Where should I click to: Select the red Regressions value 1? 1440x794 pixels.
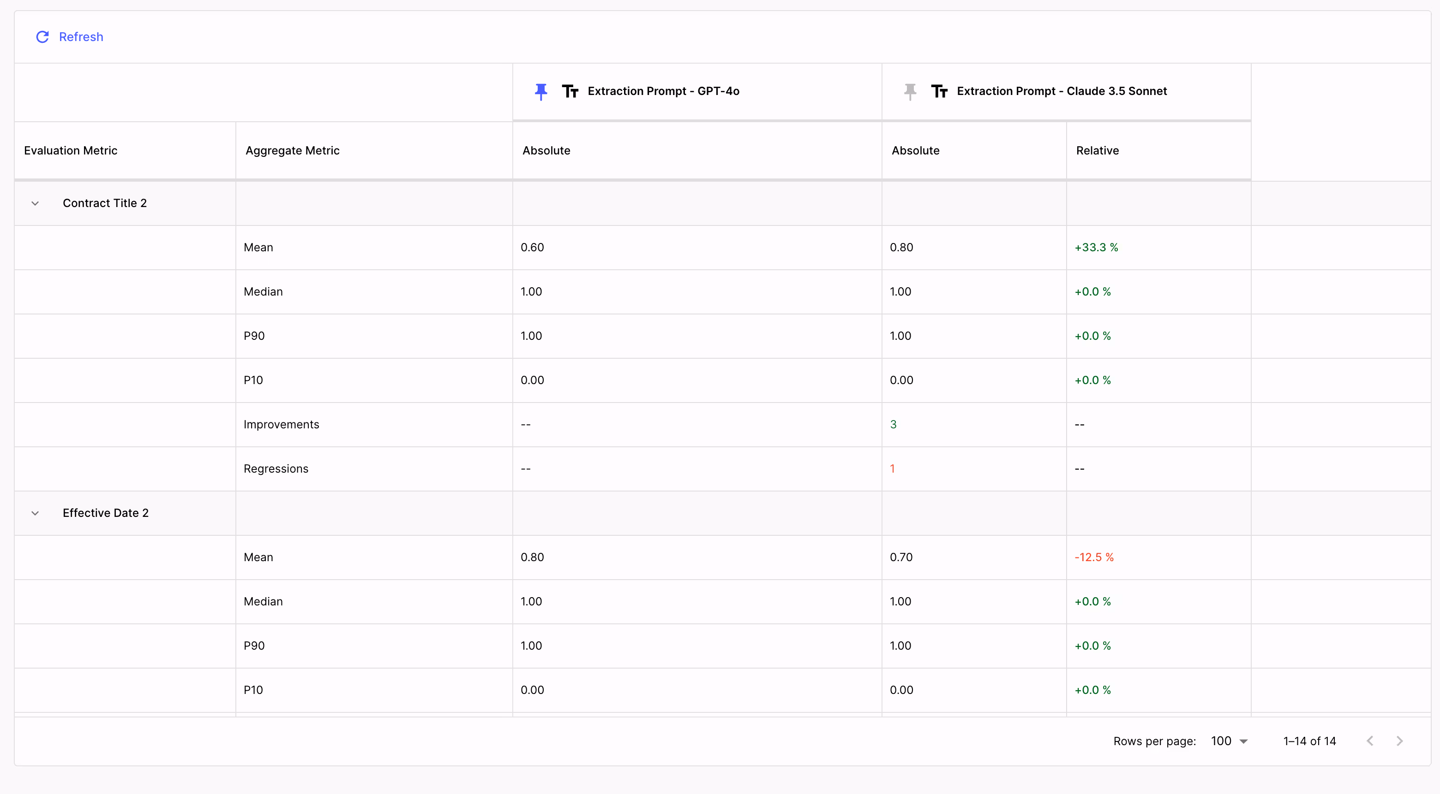[892, 468]
